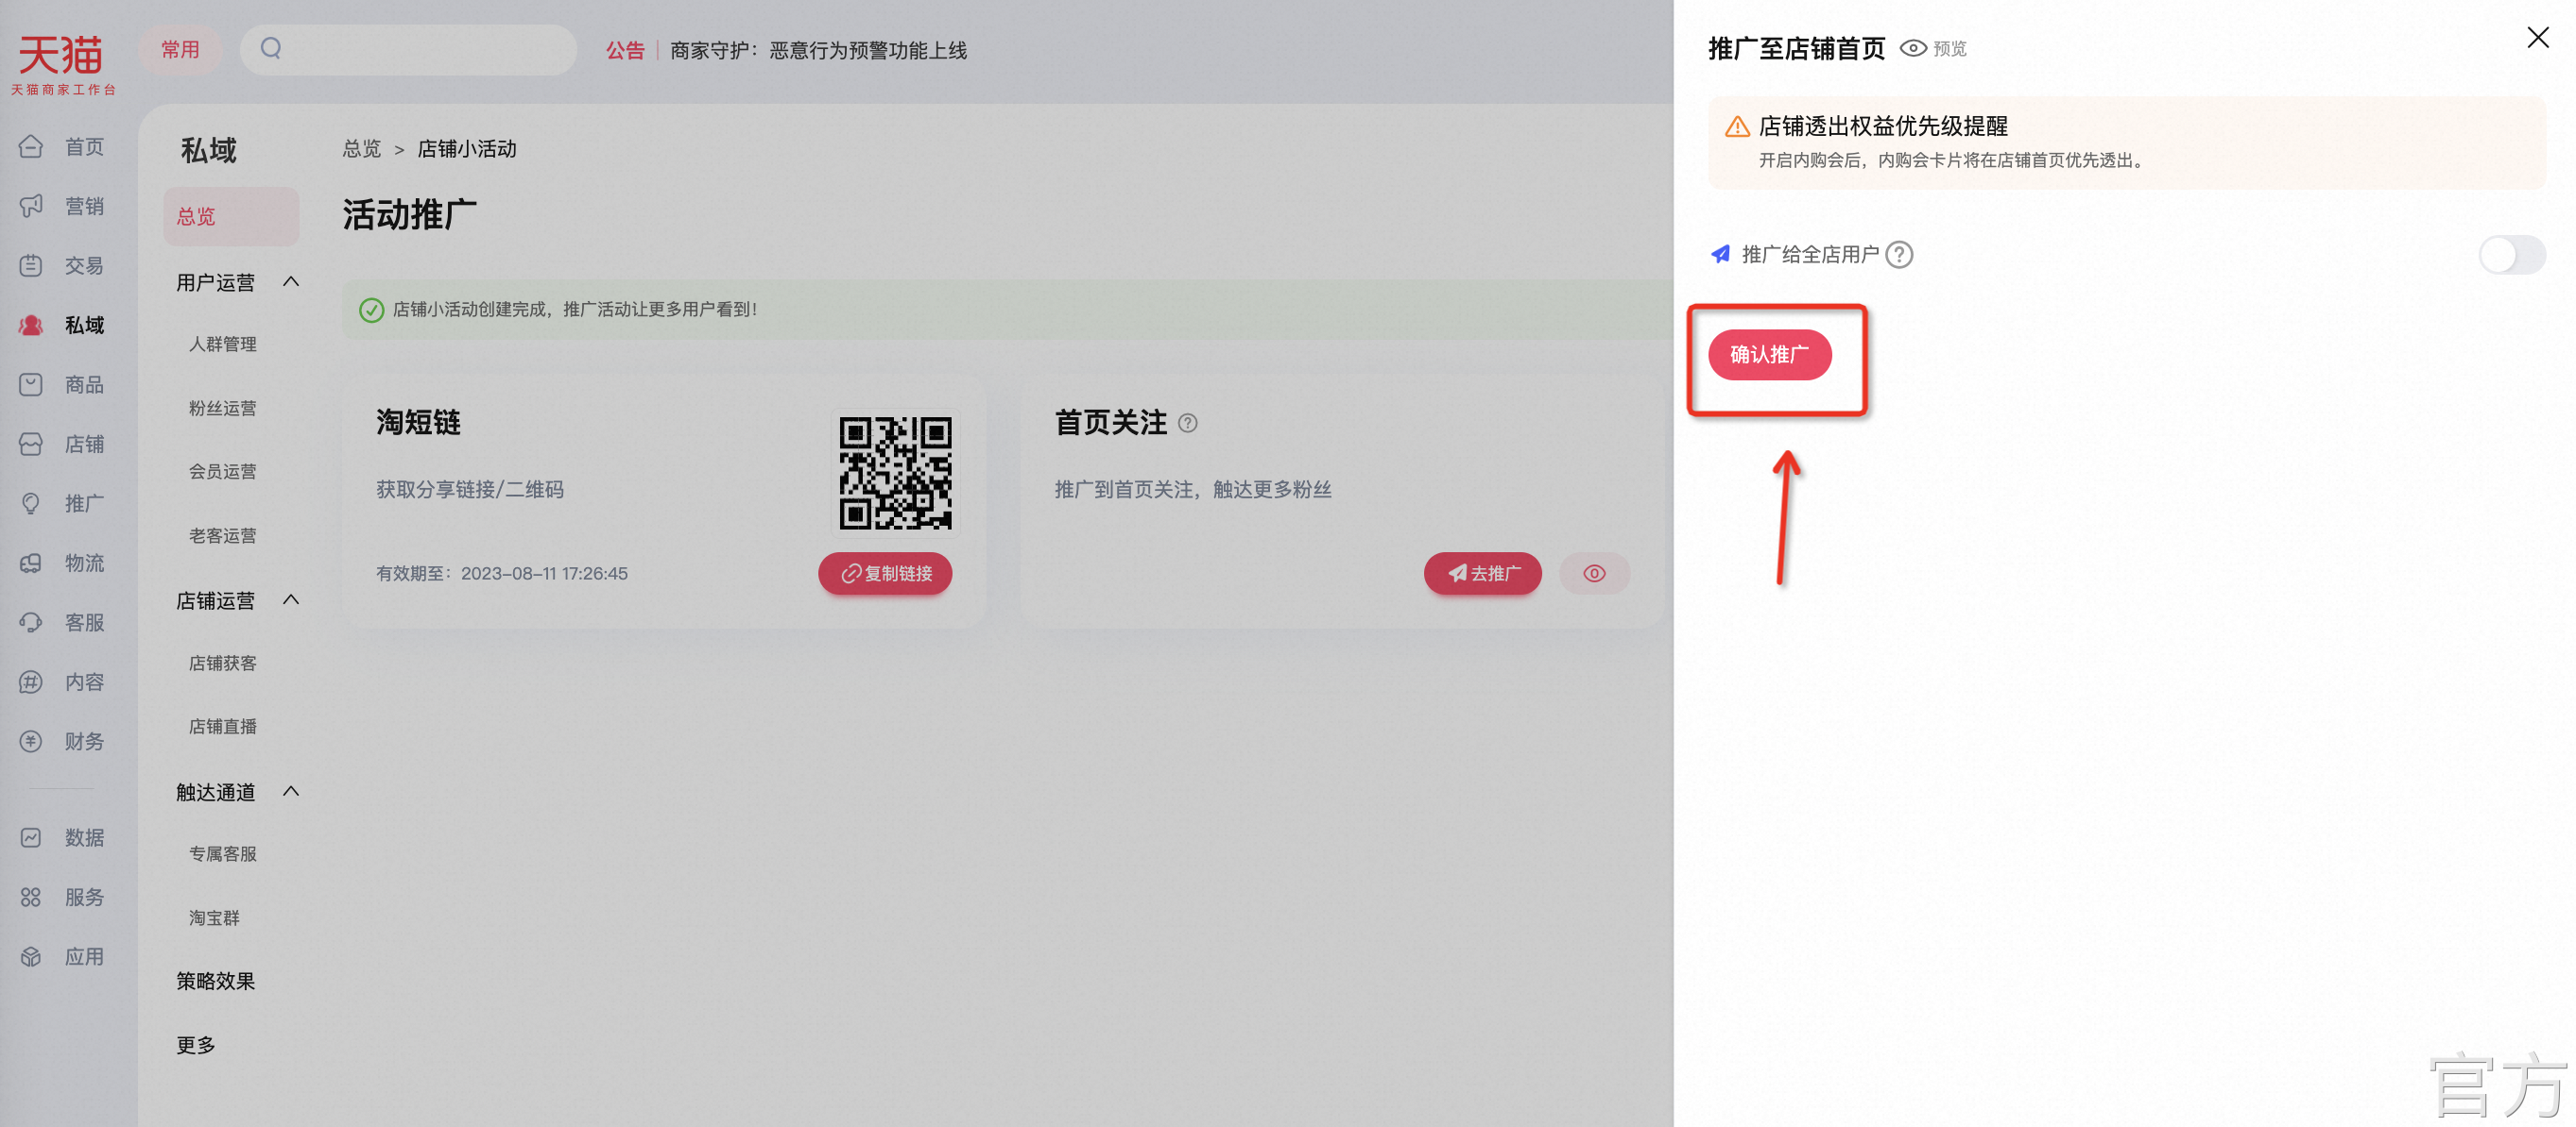The height and width of the screenshot is (1127, 2576).
Task: Collapse 用户运营 section
Action: click(x=291, y=281)
